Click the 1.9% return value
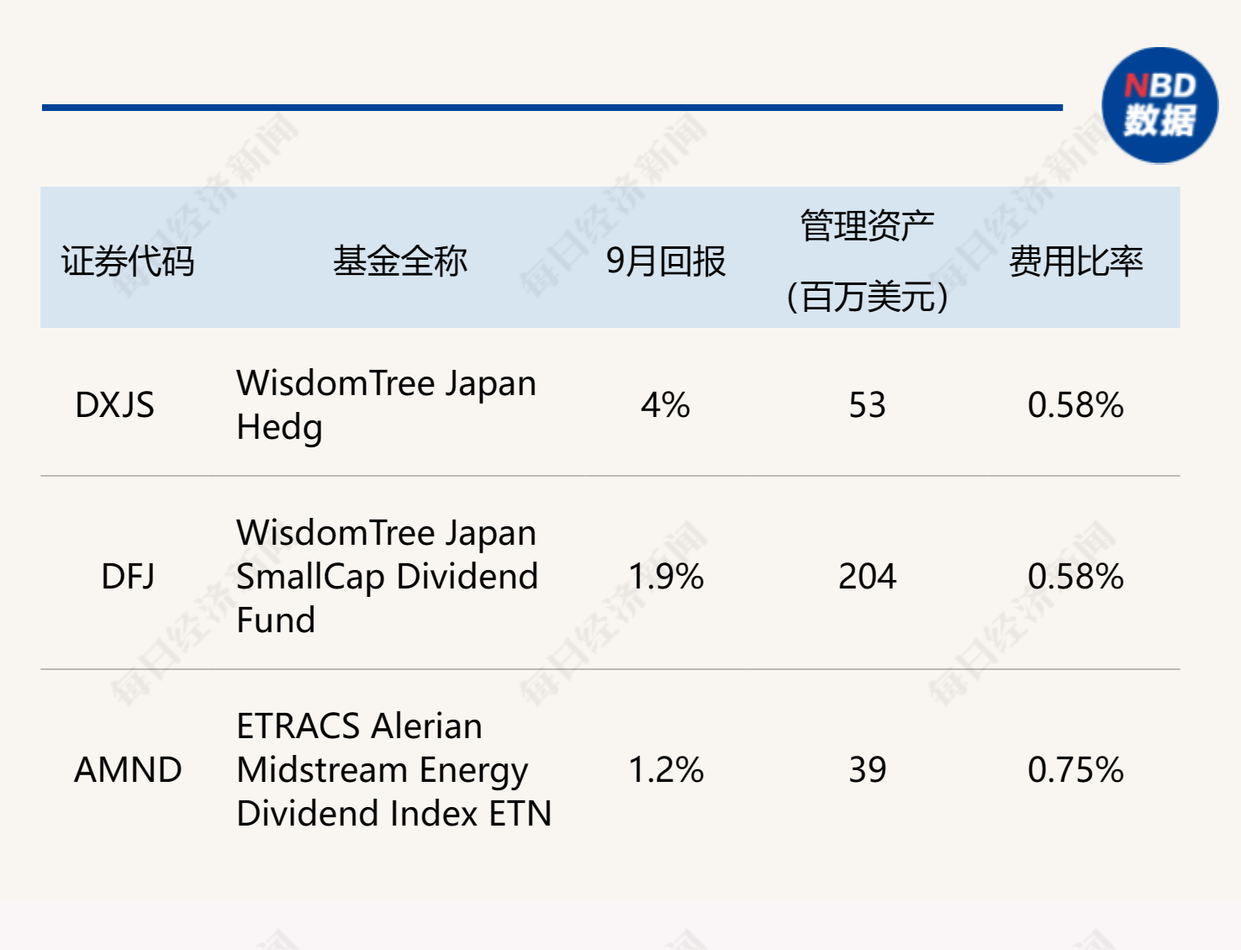 point(666,577)
